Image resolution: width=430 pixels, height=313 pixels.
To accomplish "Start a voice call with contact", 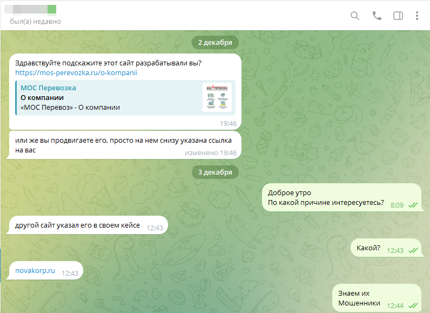I will [x=377, y=16].
